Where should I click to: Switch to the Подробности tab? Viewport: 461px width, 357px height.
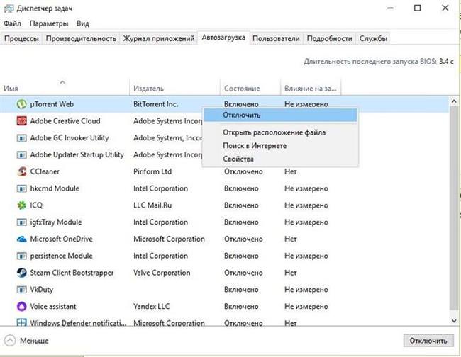pyautogui.click(x=329, y=38)
